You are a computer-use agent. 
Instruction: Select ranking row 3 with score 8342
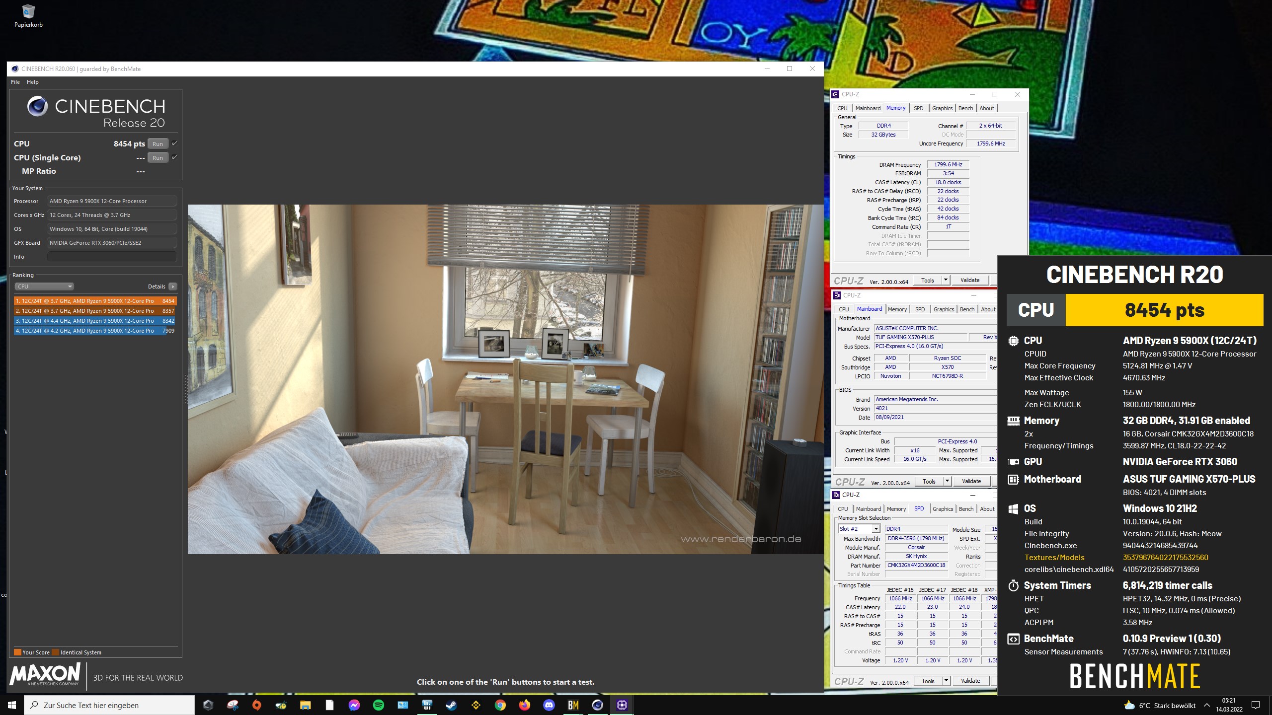point(94,321)
